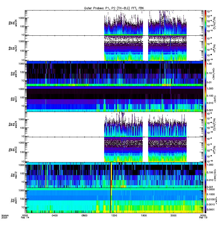Click the thc fff scm3 spectrogram panel
Screen dimensions: 217x232
[x=114, y=150]
